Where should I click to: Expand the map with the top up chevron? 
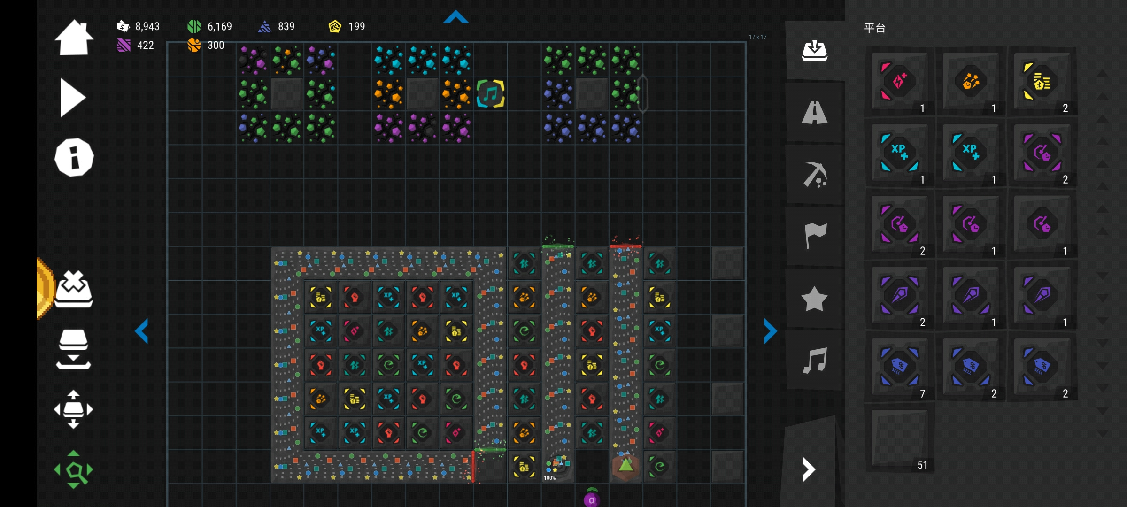pos(455,17)
